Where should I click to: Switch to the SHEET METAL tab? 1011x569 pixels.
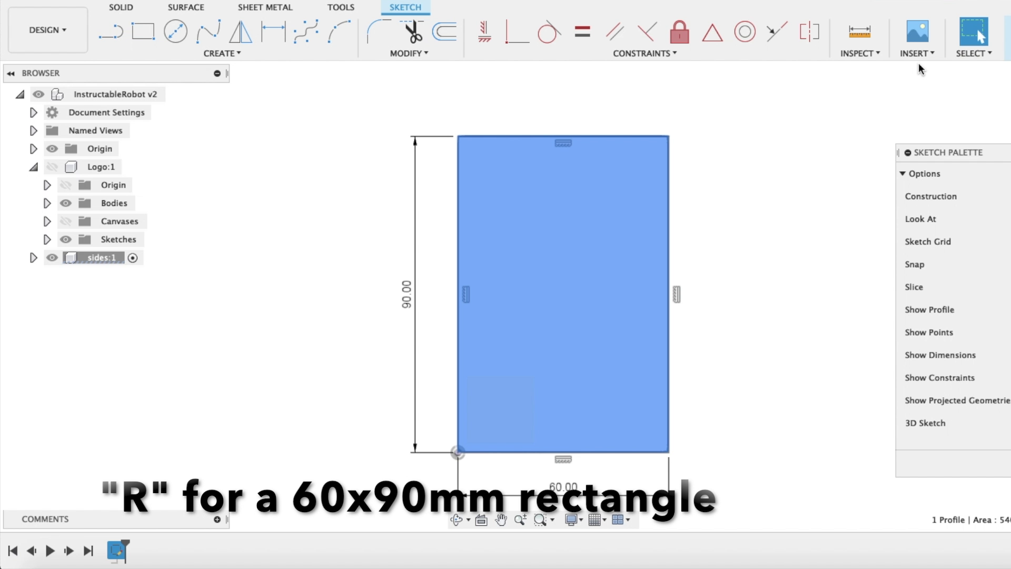265,7
